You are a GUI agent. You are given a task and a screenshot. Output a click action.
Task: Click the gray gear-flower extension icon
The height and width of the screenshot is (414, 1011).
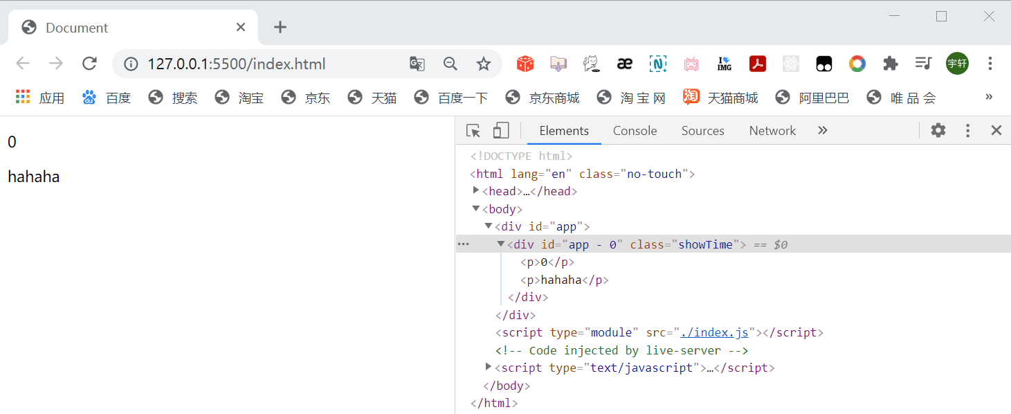click(791, 64)
